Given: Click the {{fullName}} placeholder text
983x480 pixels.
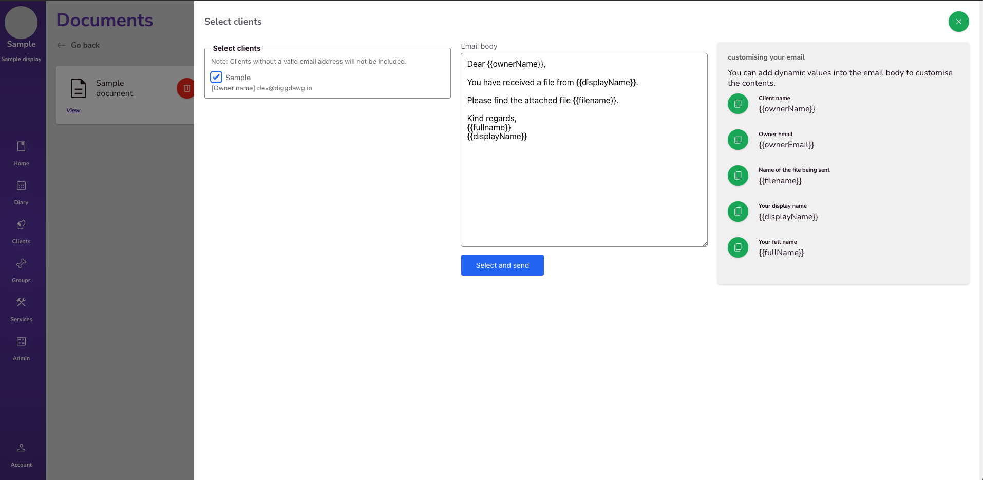Looking at the screenshot, I should pyautogui.click(x=781, y=253).
